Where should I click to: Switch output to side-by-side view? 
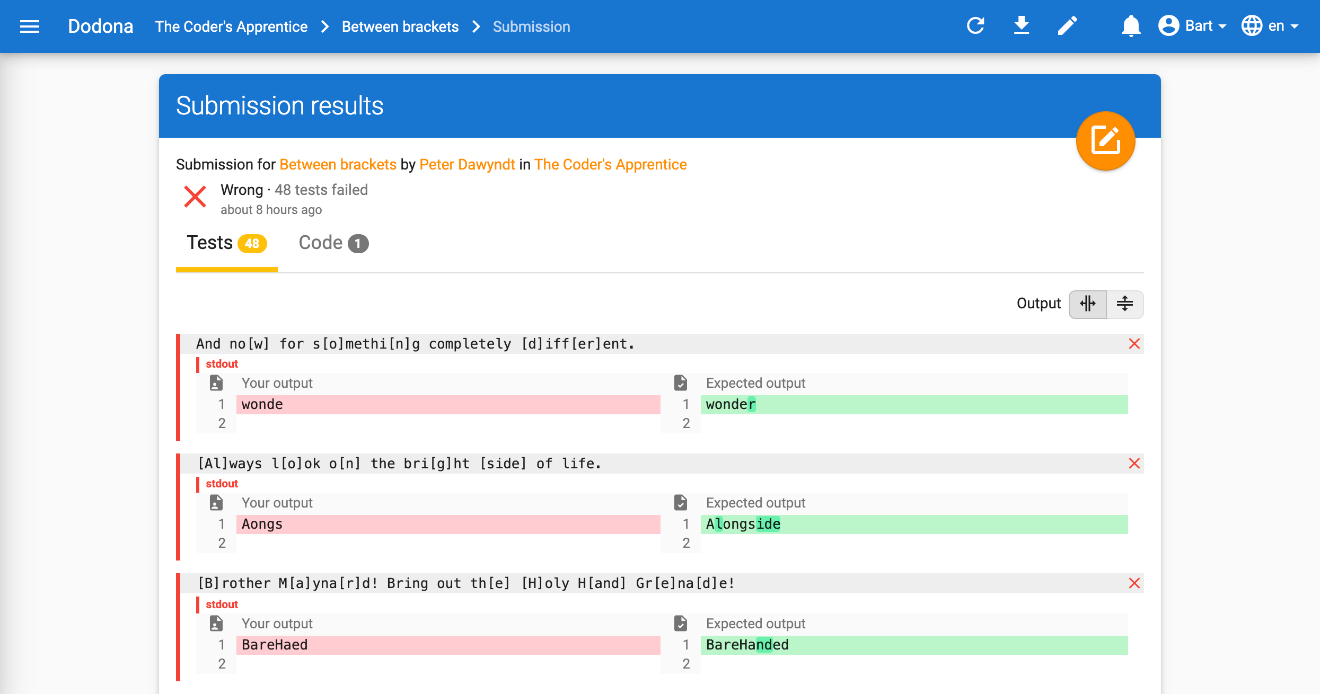(1088, 304)
